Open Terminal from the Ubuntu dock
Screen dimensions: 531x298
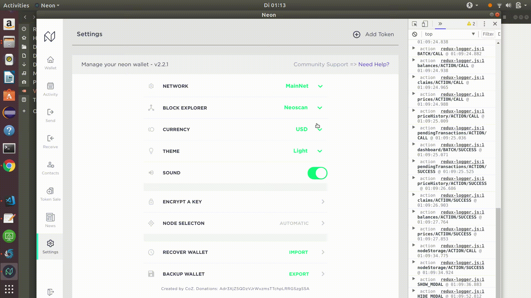coord(9,148)
